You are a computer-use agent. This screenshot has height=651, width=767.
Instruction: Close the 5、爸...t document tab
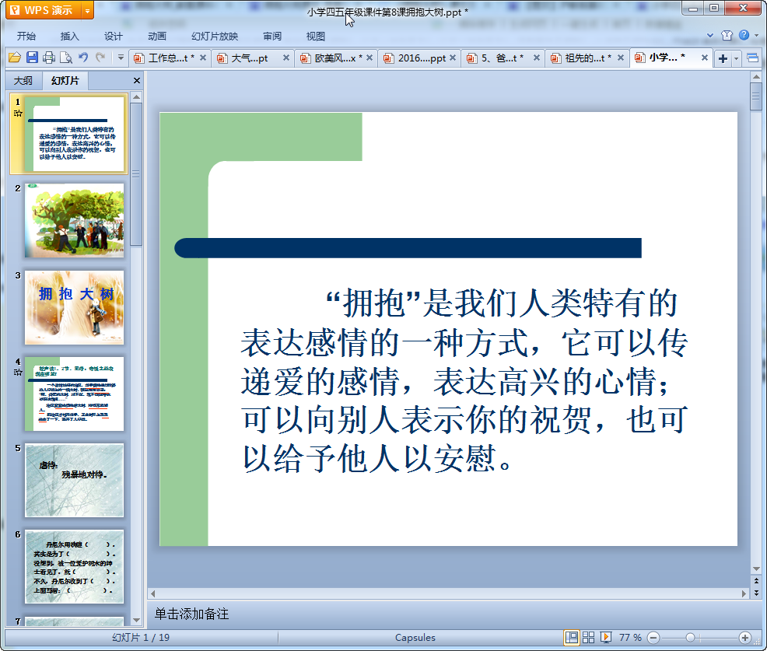pyautogui.click(x=537, y=58)
